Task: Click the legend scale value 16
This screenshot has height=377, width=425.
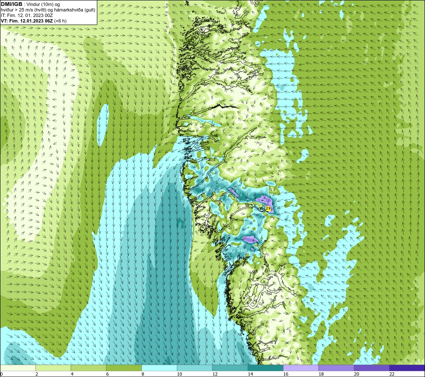Action: (286, 374)
